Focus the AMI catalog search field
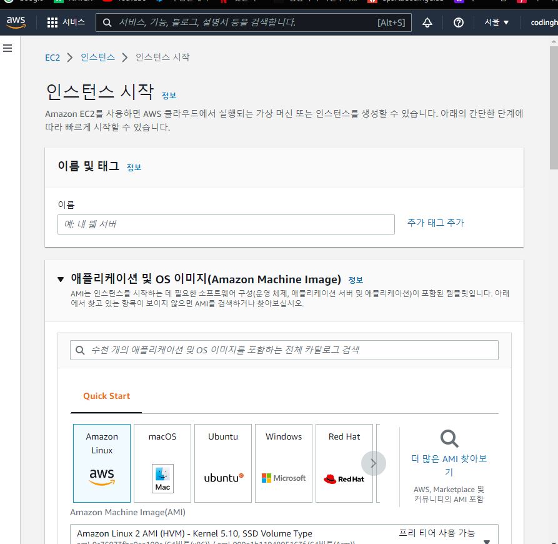Screen dimensions: 558x544 coord(284,350)
